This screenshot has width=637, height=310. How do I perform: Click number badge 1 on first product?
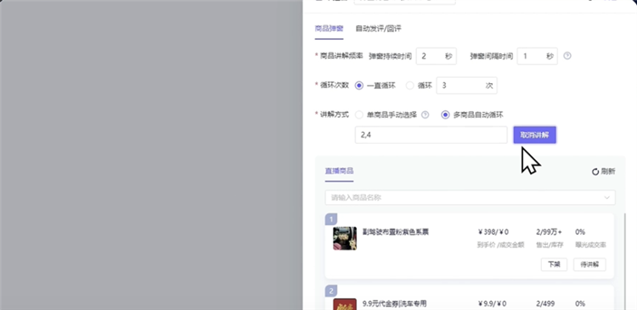(331, 219)
